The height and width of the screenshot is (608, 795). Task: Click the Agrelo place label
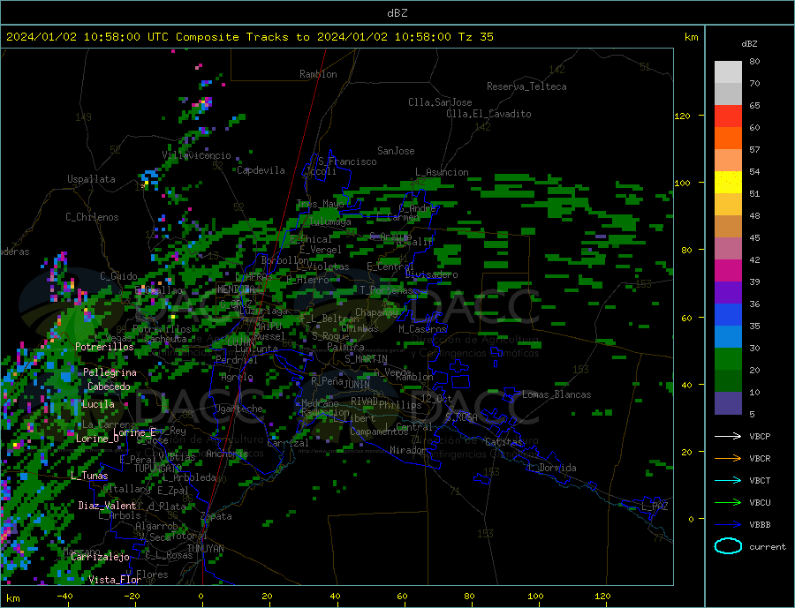point(237,378)
